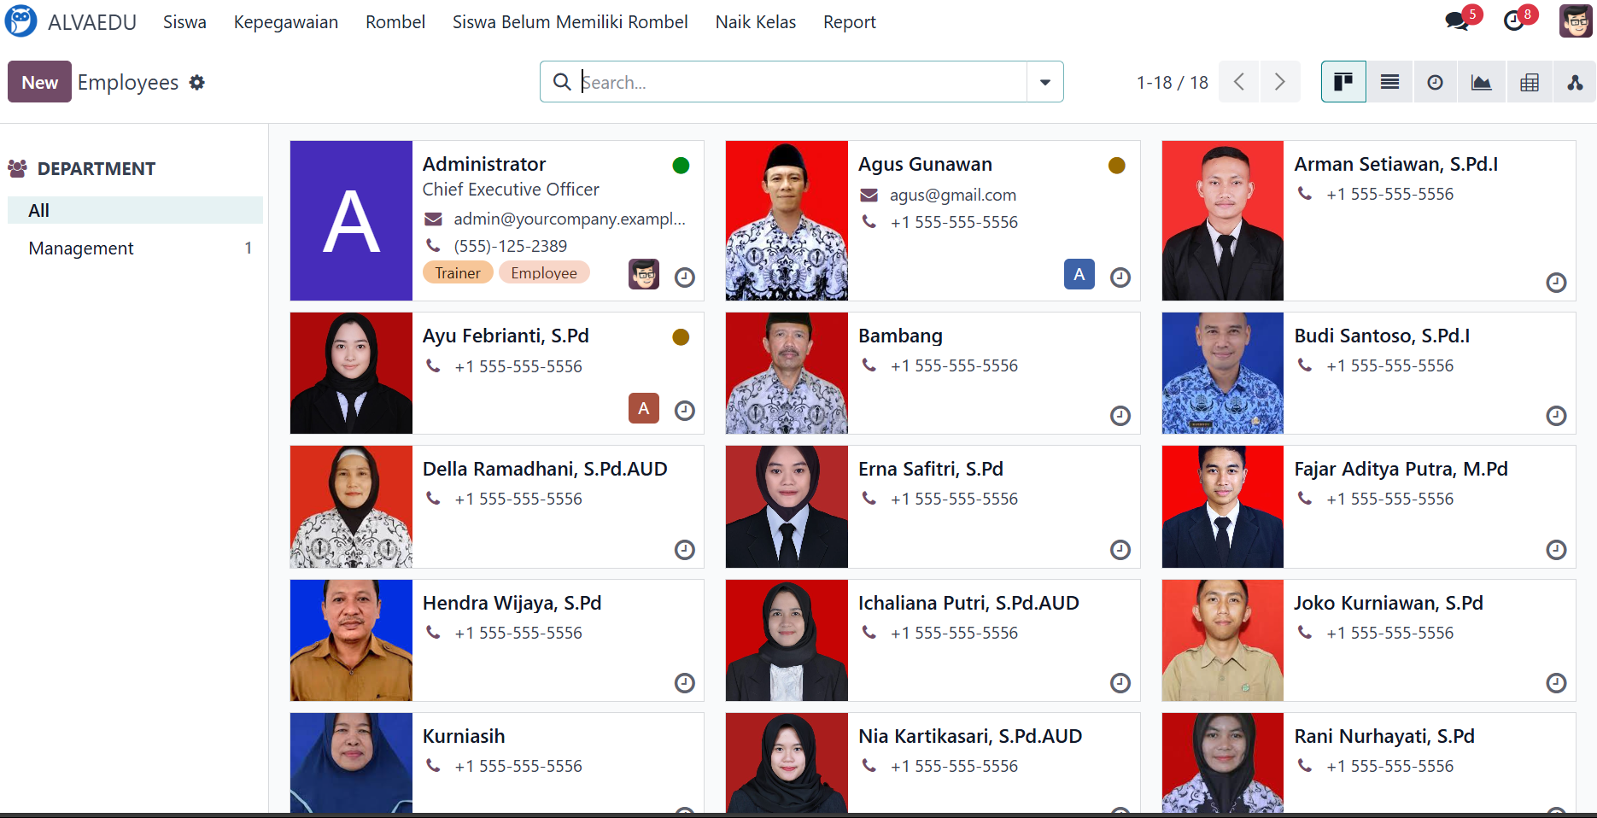This screenshot has height=818, width=1597.
Task: Open the Pivot table view
Action: [1530, 82]
